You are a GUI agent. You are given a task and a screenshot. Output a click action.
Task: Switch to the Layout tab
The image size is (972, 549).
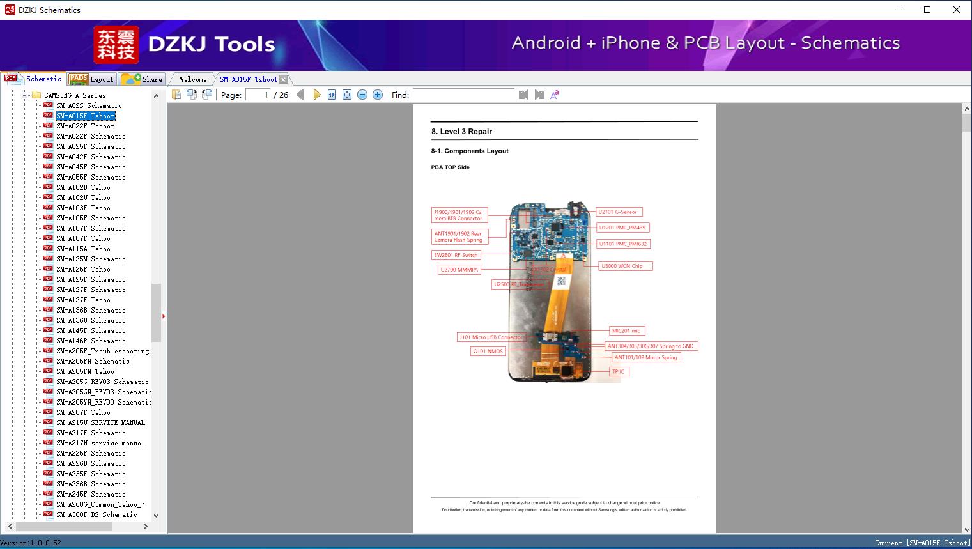[x=91, y=79]
